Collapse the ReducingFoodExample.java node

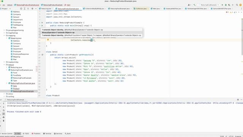pos(6,70)
